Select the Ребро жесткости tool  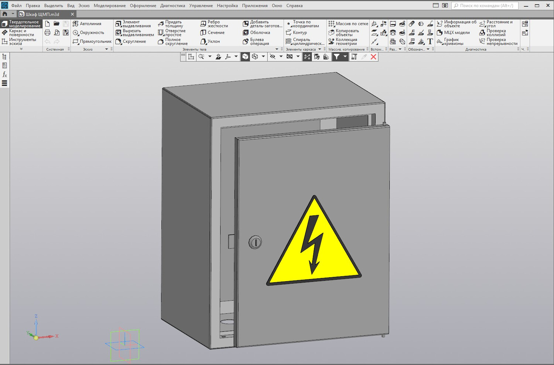click(214, 24)
